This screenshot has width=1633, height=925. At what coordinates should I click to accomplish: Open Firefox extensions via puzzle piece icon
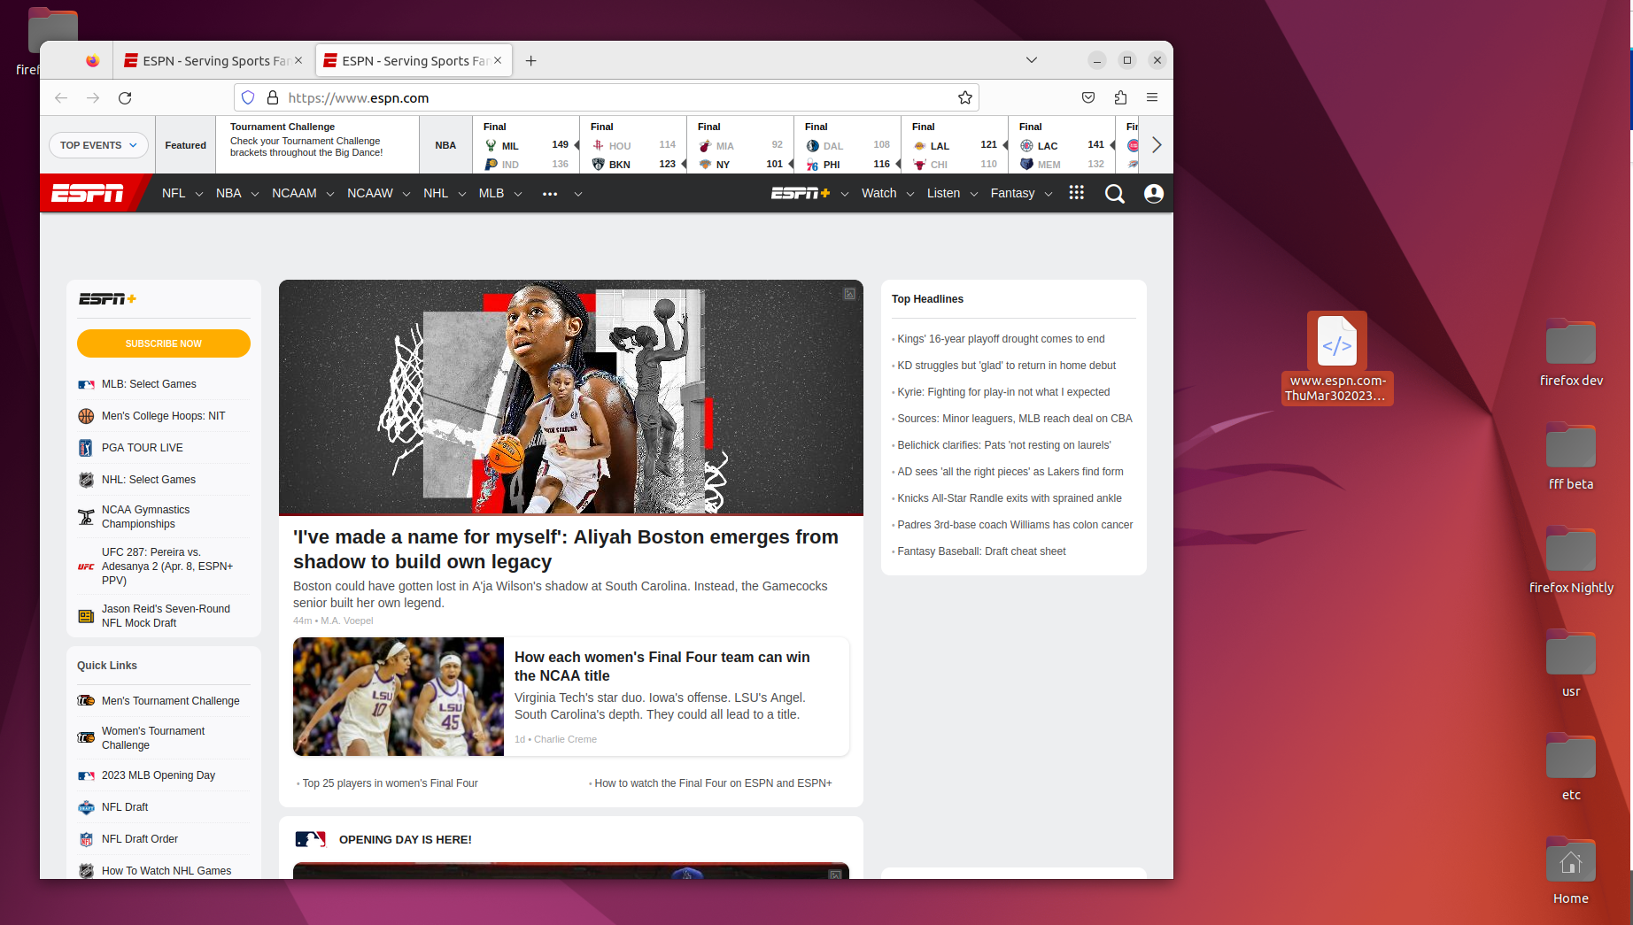(x=1120, y=97)
